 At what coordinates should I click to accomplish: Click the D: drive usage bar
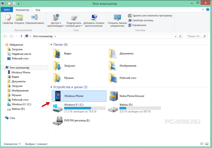[140, 108]
